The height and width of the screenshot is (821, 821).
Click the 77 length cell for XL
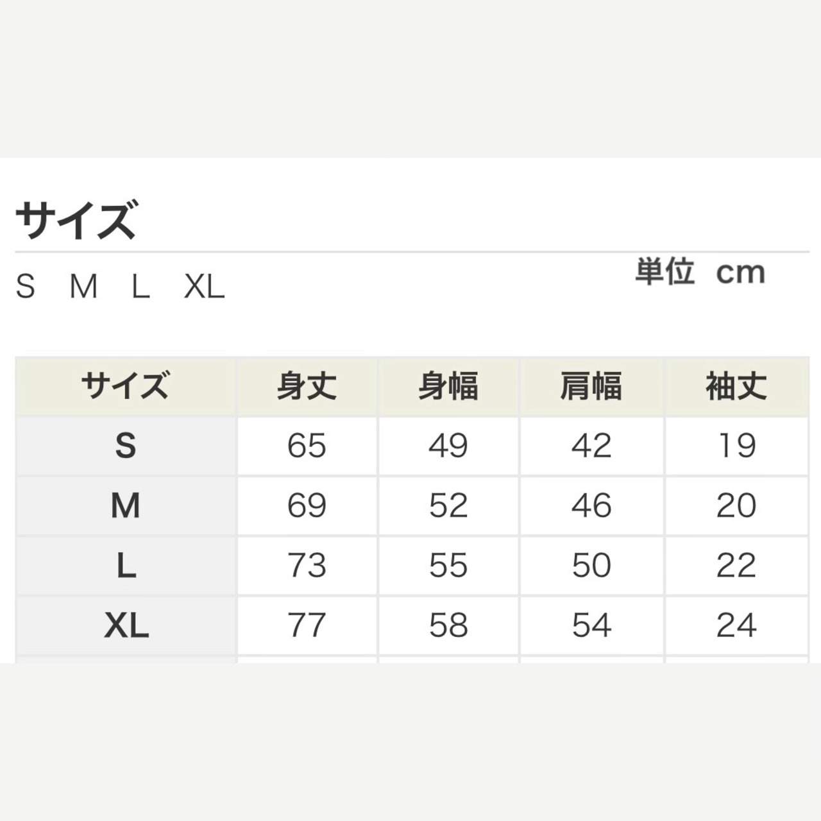(307, 625)
